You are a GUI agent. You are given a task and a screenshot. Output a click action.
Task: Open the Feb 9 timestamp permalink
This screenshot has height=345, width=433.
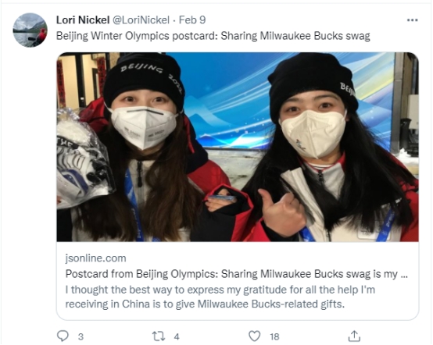coord(192,20)
